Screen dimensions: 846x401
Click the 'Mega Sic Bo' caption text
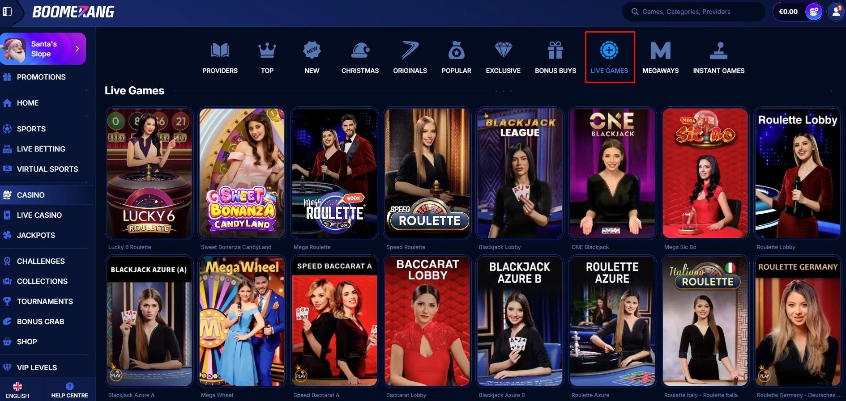click(x=680, y=247)
